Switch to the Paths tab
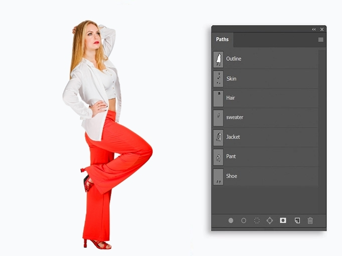Screen dimensions: 342x256 pyautogui.click(x=222, y=40)
